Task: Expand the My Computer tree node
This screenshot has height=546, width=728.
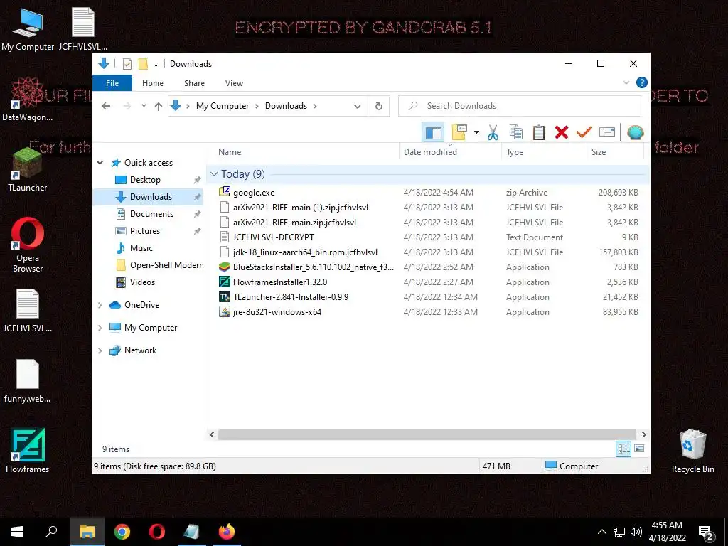Action: [100, 328]
